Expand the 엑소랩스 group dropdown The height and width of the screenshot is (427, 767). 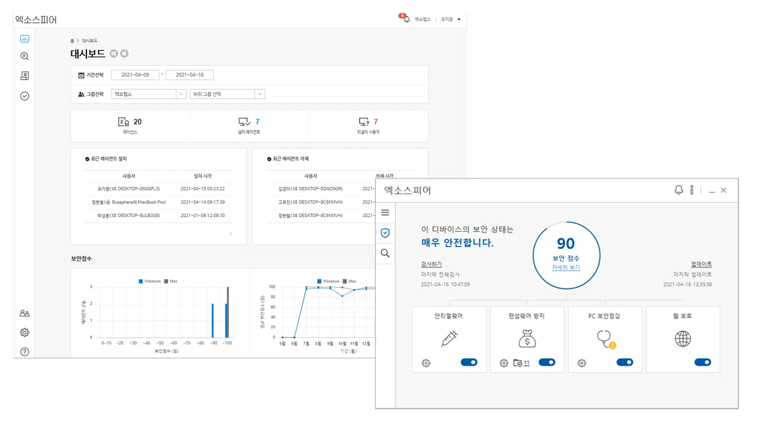tap(148, 94)
